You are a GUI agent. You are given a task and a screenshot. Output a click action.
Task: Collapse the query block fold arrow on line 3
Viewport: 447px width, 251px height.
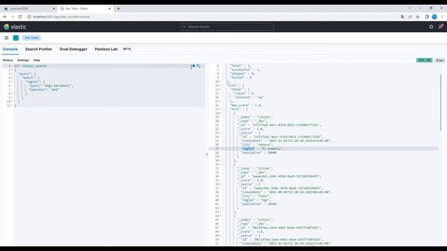[12, 74]
